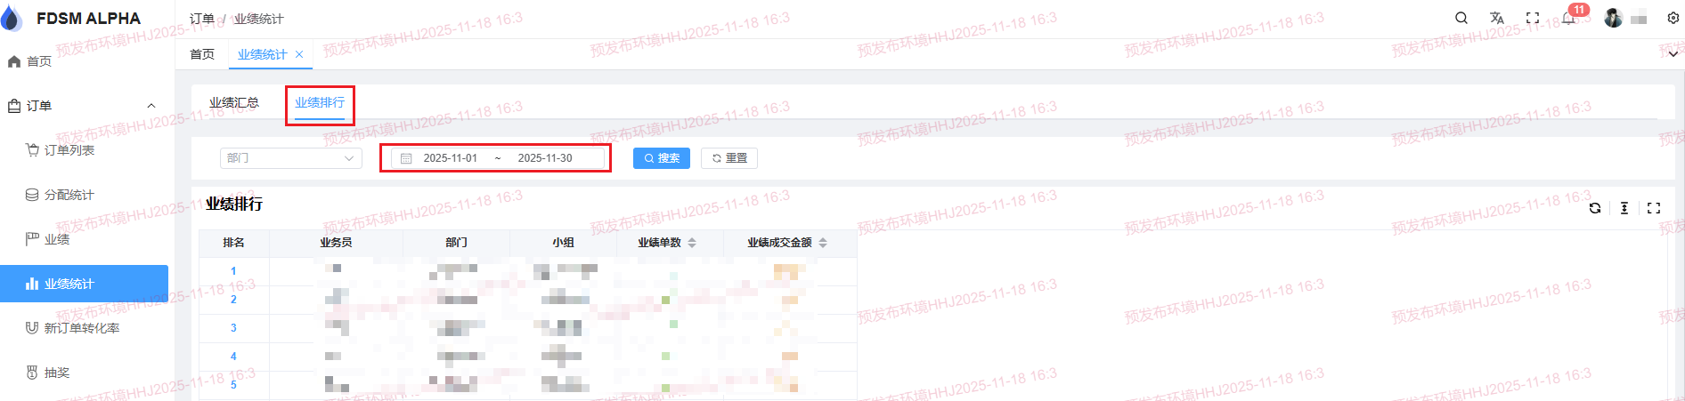Close the 业绩统计 page tab
This screenshot has width=1685, height=401.
click(299, 54)
